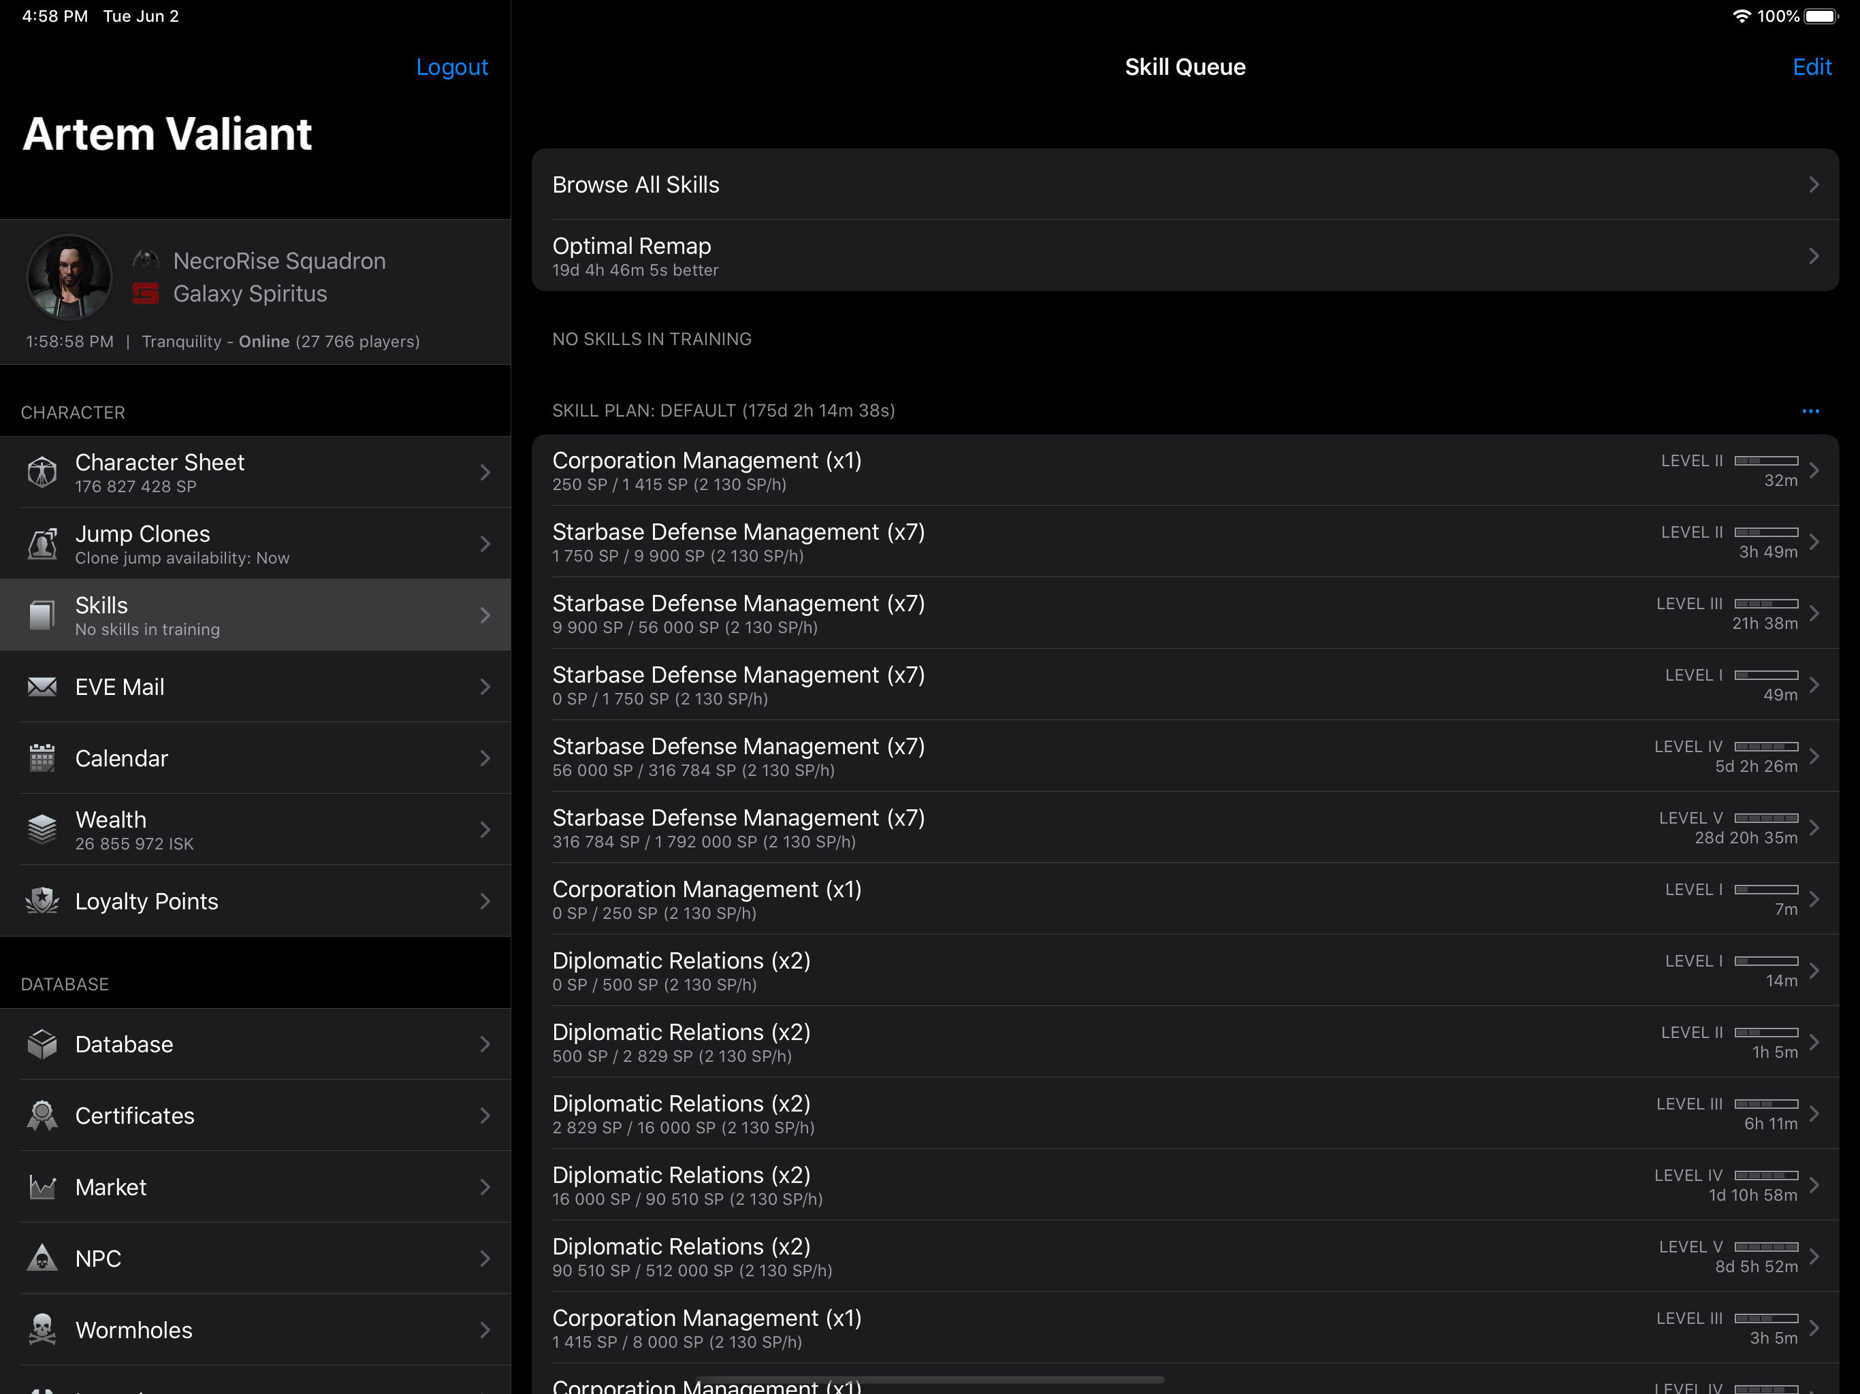The image size is (1860, 1394).
Task: Tap the Tranquility Online server status
Action: [x=281, y=342]
